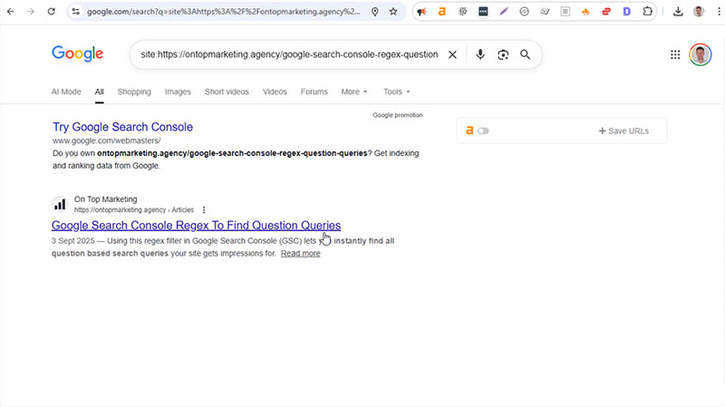Open the Chrome three-dot menu
The image size is (725, 407).
pyautogui.click(x=719, y=12)
